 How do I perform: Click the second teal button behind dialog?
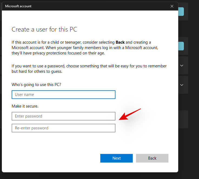(x=181, y=46)
